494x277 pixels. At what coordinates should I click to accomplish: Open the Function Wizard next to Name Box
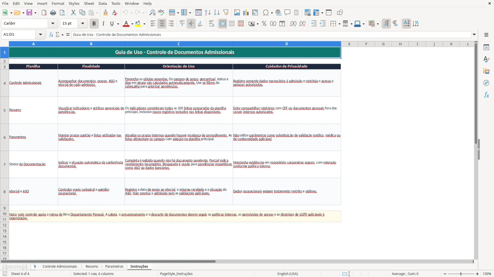(x=51, y=34)
